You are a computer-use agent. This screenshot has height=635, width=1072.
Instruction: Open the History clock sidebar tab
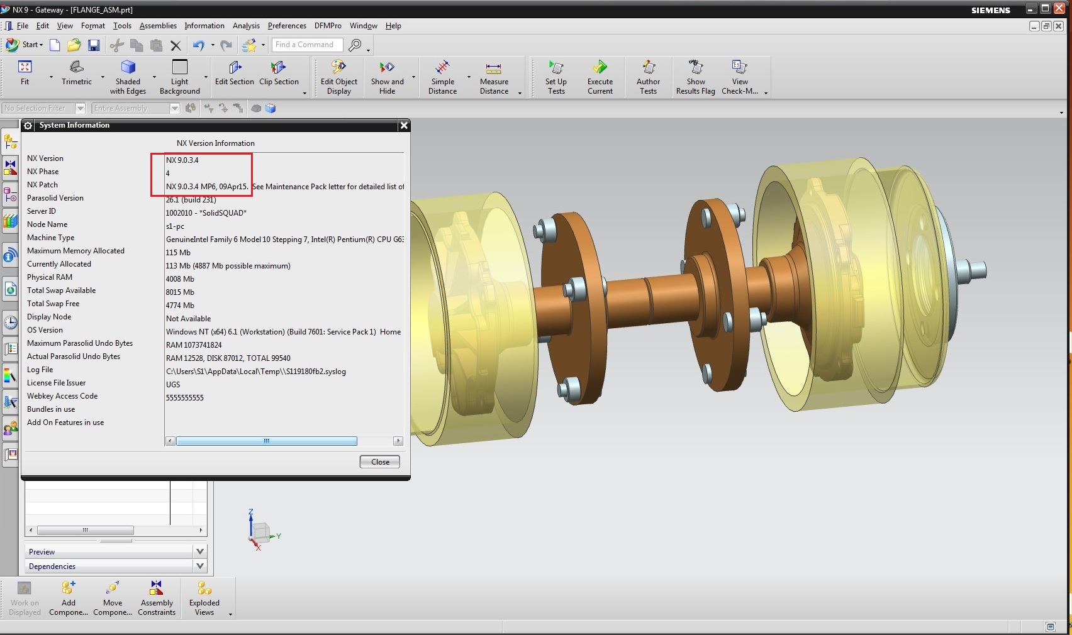[10, 323]
